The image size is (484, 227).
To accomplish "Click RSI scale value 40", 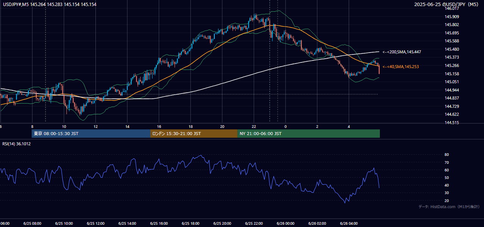I will [x=447, y=185].
